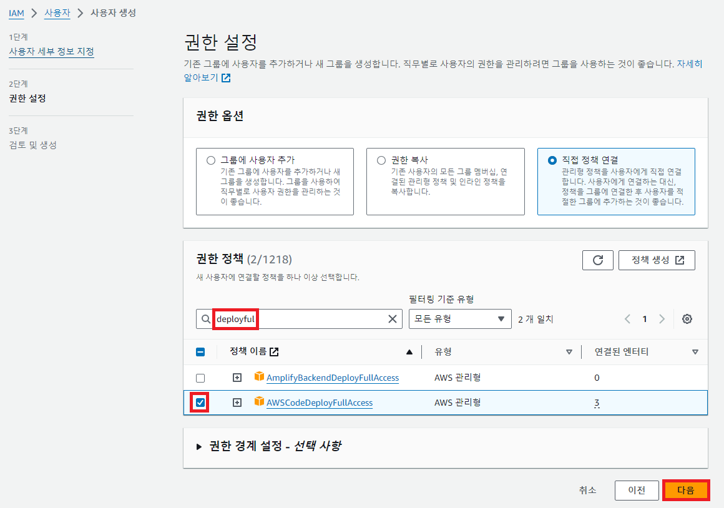
Task: Open 사용자 breadcrumb link
Action: click(x=57, y=13)
